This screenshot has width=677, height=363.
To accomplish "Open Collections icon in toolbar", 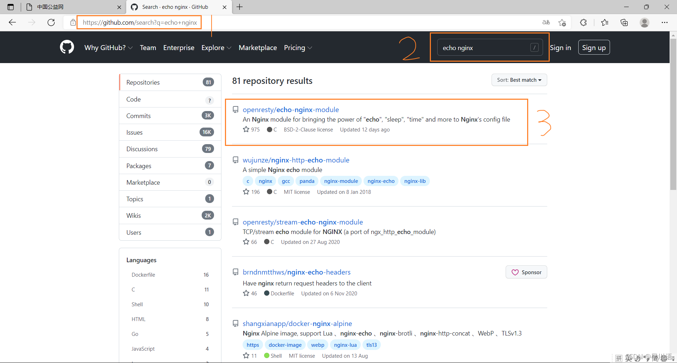I will pyautogui.click(x=624, y=23).
